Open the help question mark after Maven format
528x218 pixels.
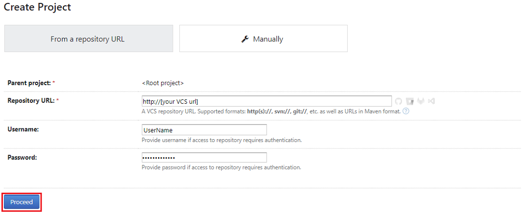406,111
